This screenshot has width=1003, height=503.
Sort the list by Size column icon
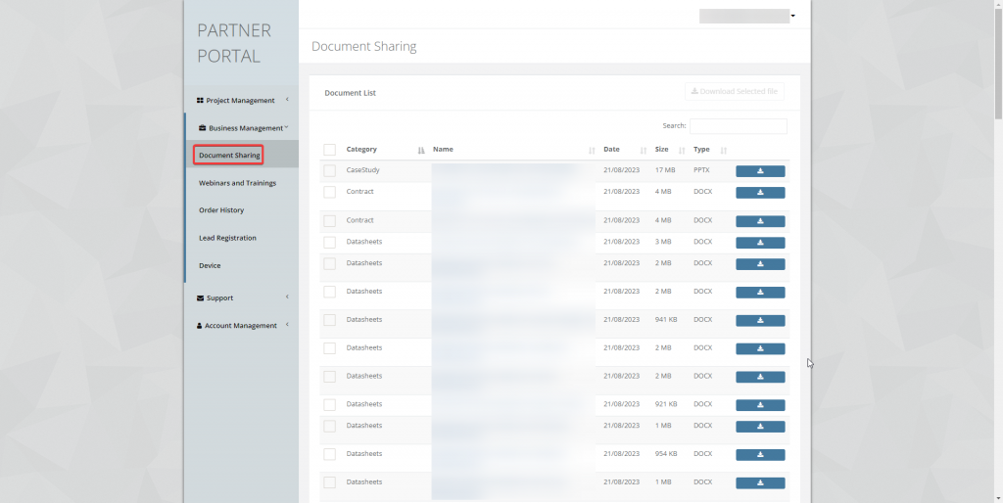[682, 151]
